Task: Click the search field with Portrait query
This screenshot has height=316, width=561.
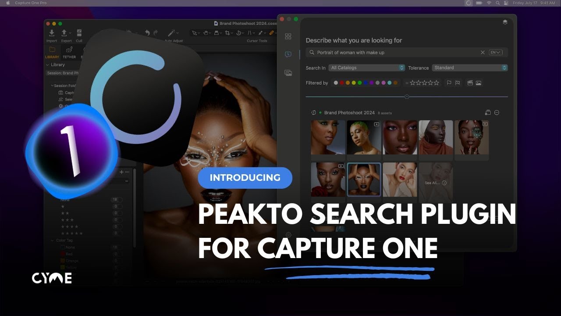Action: pyautogui.click(x=407, y=52)
